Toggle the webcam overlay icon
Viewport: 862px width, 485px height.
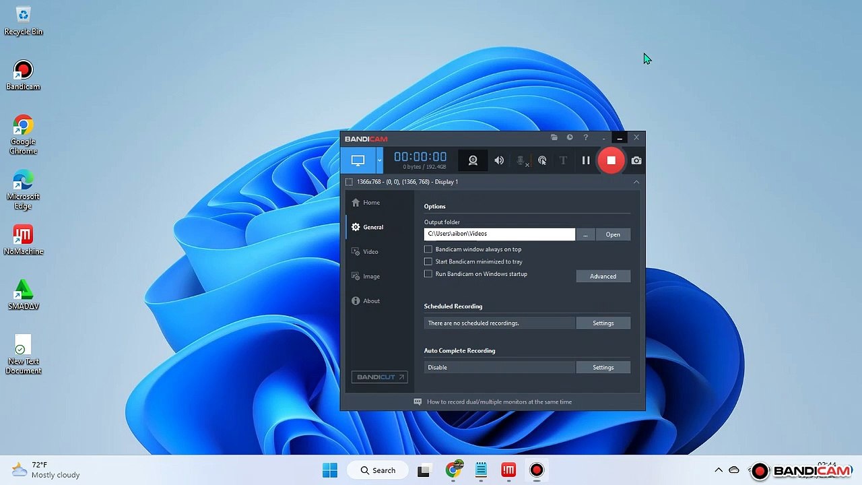point(473,160)
